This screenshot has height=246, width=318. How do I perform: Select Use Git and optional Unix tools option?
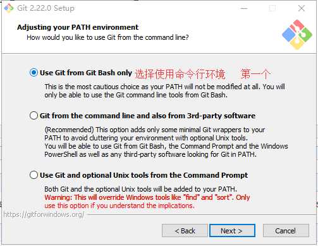tap(34, 175)
